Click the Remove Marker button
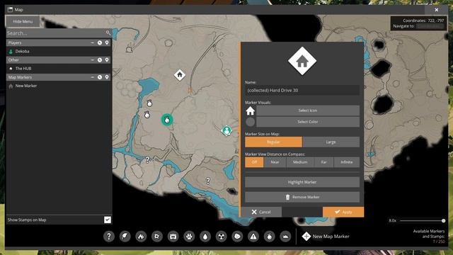 coord(302,197)
